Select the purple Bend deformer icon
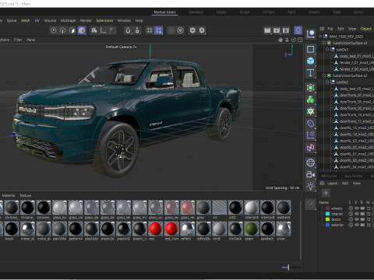 pyautogui.click(x=310, y=124)
